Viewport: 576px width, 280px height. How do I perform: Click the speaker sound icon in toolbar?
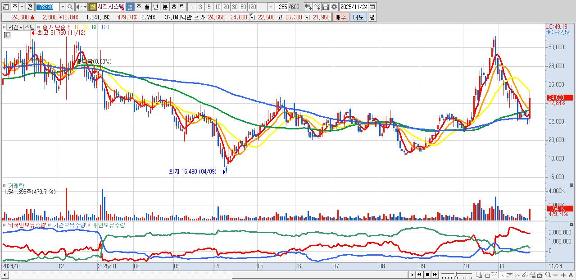point(79,7)
